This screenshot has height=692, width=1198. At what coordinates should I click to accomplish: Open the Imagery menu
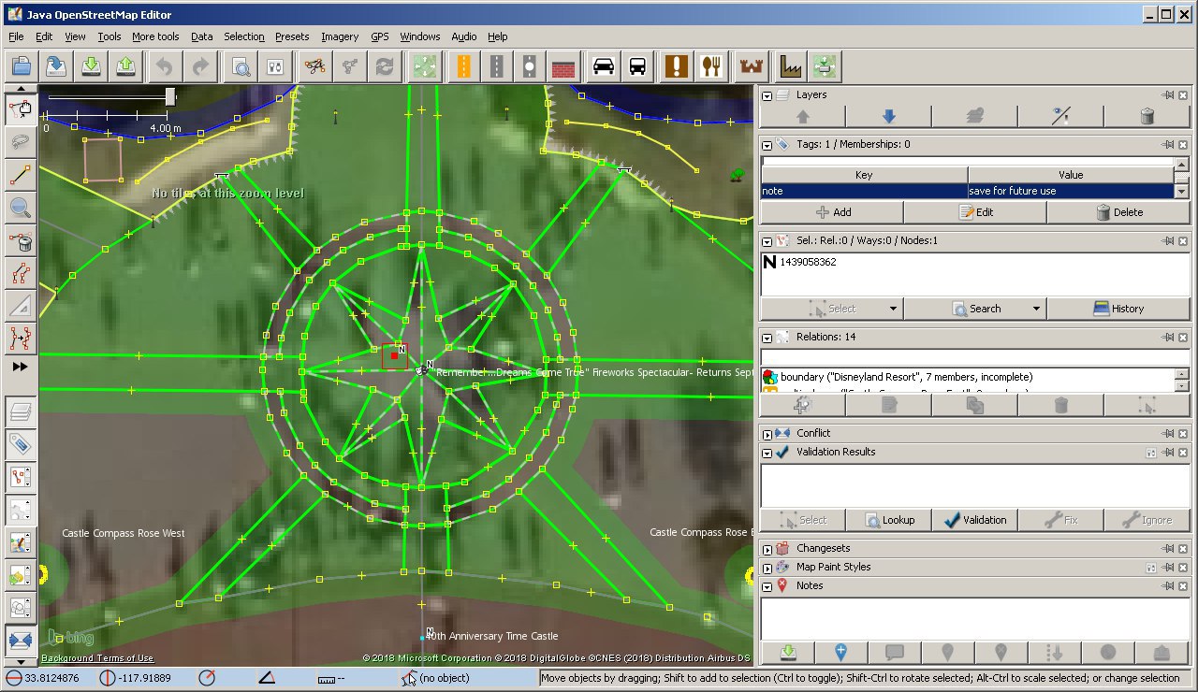tap(340, 36)
